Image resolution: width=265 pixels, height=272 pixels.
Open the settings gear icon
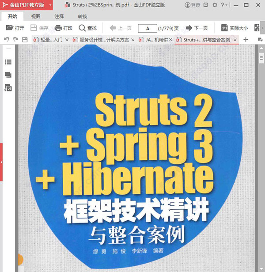click(x=215, y=5)
